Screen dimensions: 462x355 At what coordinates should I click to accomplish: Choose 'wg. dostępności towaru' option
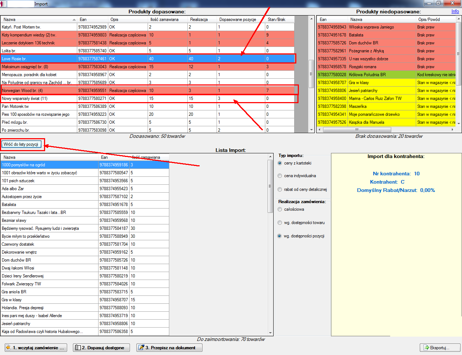[280, 223]
